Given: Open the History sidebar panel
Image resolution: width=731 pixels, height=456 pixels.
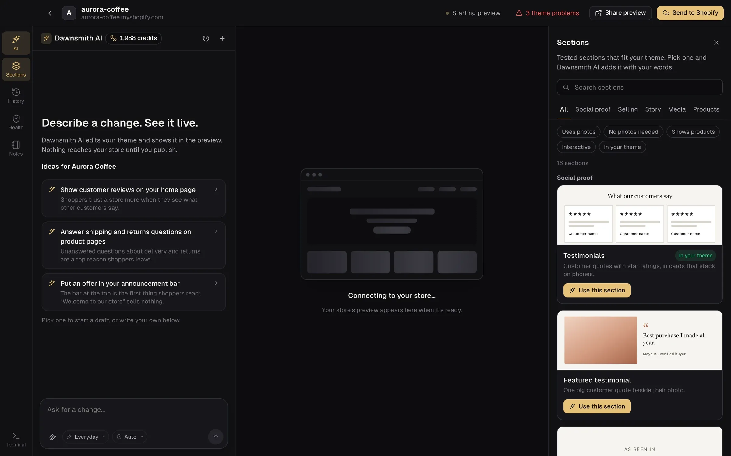Looking at the screenshot, I should pyautogui.click(x=16, y=96).
